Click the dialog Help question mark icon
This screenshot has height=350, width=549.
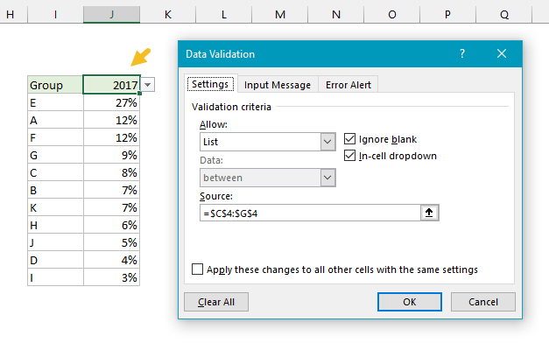(x=462, y=54)
